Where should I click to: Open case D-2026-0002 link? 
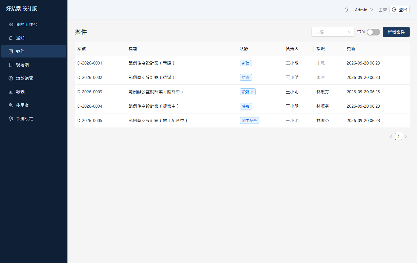click(x=90, y=77)
